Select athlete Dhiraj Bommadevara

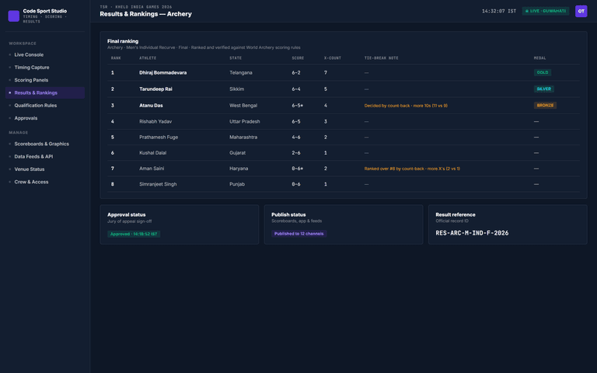click(x=163, y=73)
